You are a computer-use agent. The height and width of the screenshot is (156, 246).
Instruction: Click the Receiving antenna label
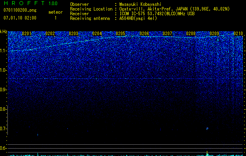pos(90,18)
